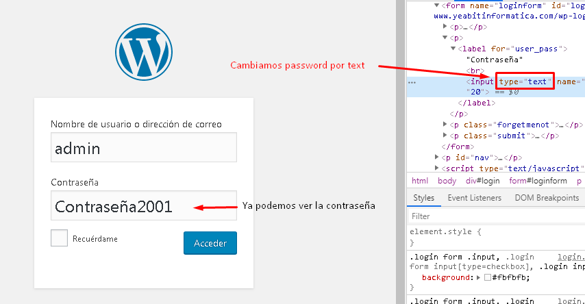
Task: Click html in the breadcrumb trail
Action: (x=420, y=181)
